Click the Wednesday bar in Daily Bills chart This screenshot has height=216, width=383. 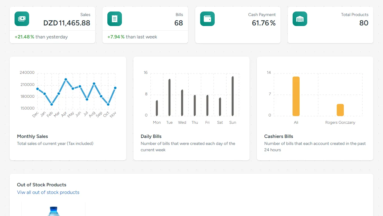(182, 103)
